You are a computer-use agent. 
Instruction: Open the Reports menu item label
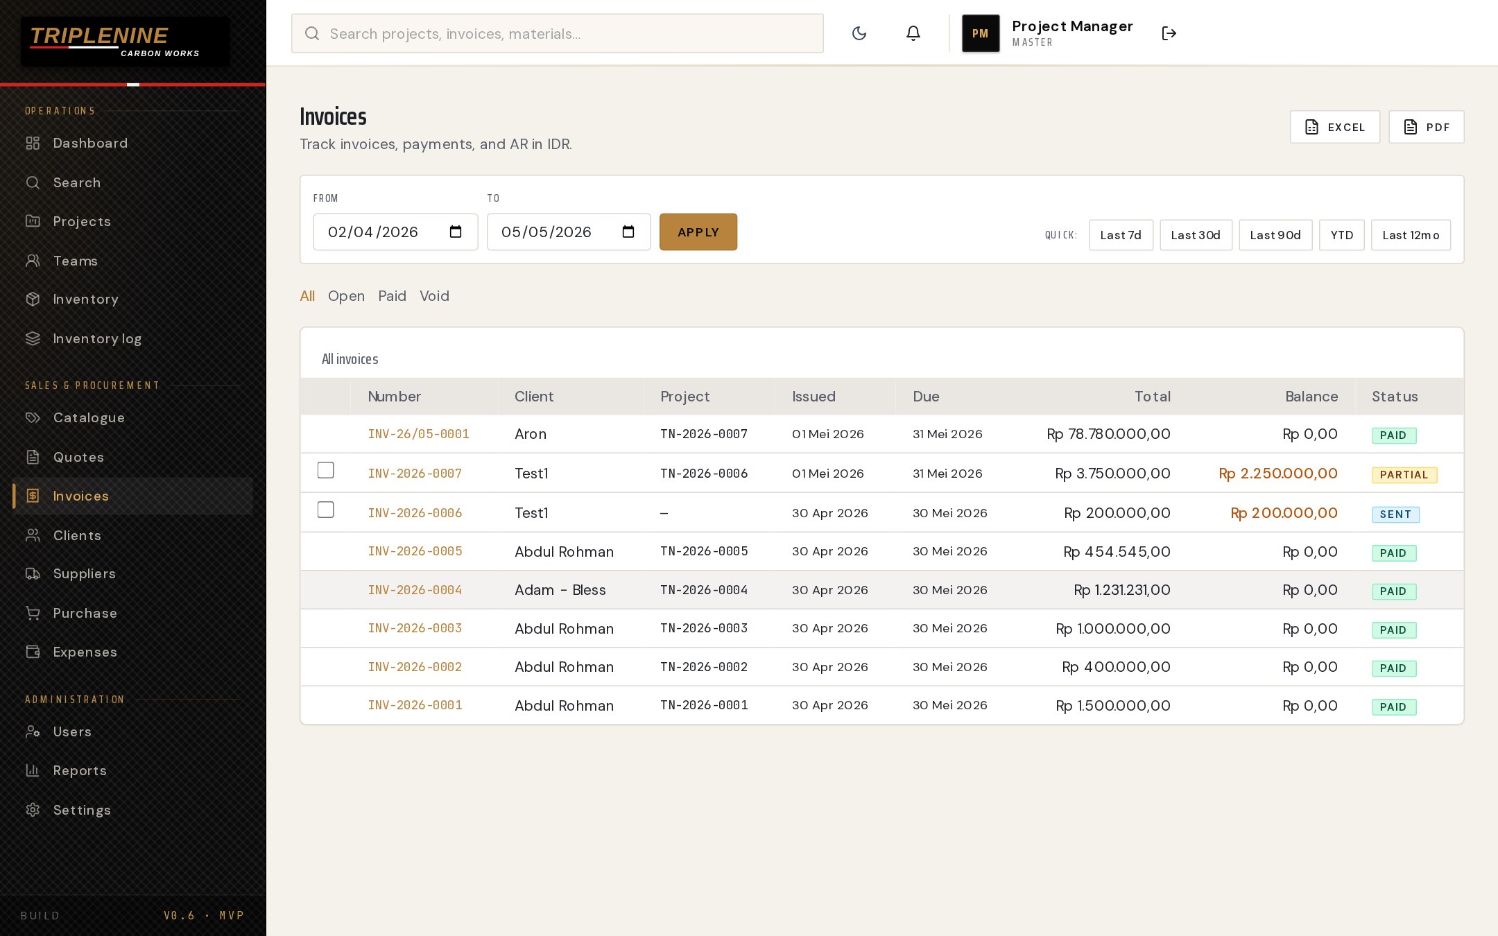[x=80, y=770]
